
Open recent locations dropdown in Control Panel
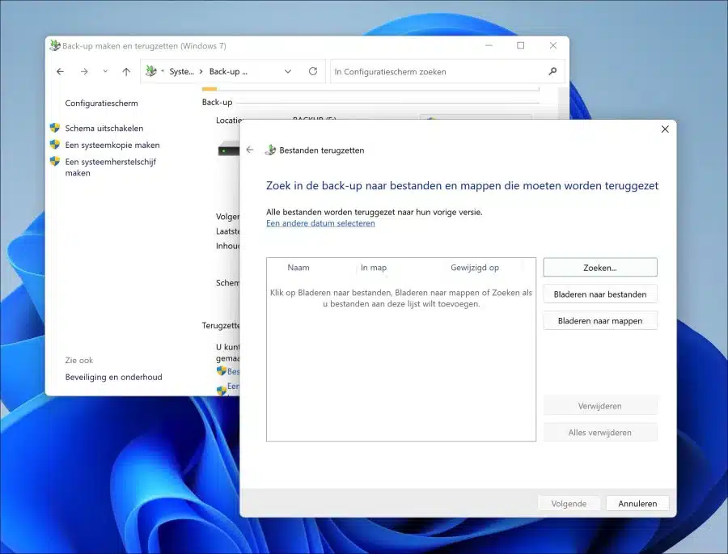105,71
